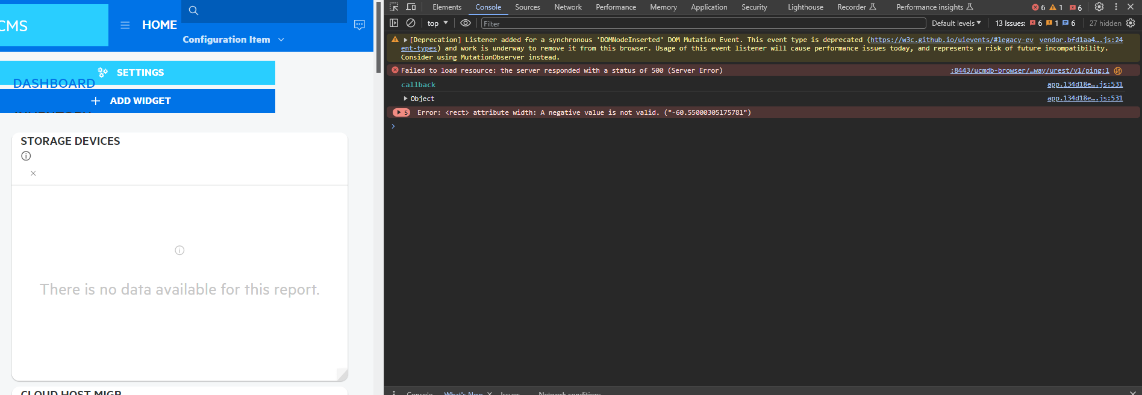Clear the console with the clear icon
This screenshot has height=395, width=1142.
pos(411,23)
